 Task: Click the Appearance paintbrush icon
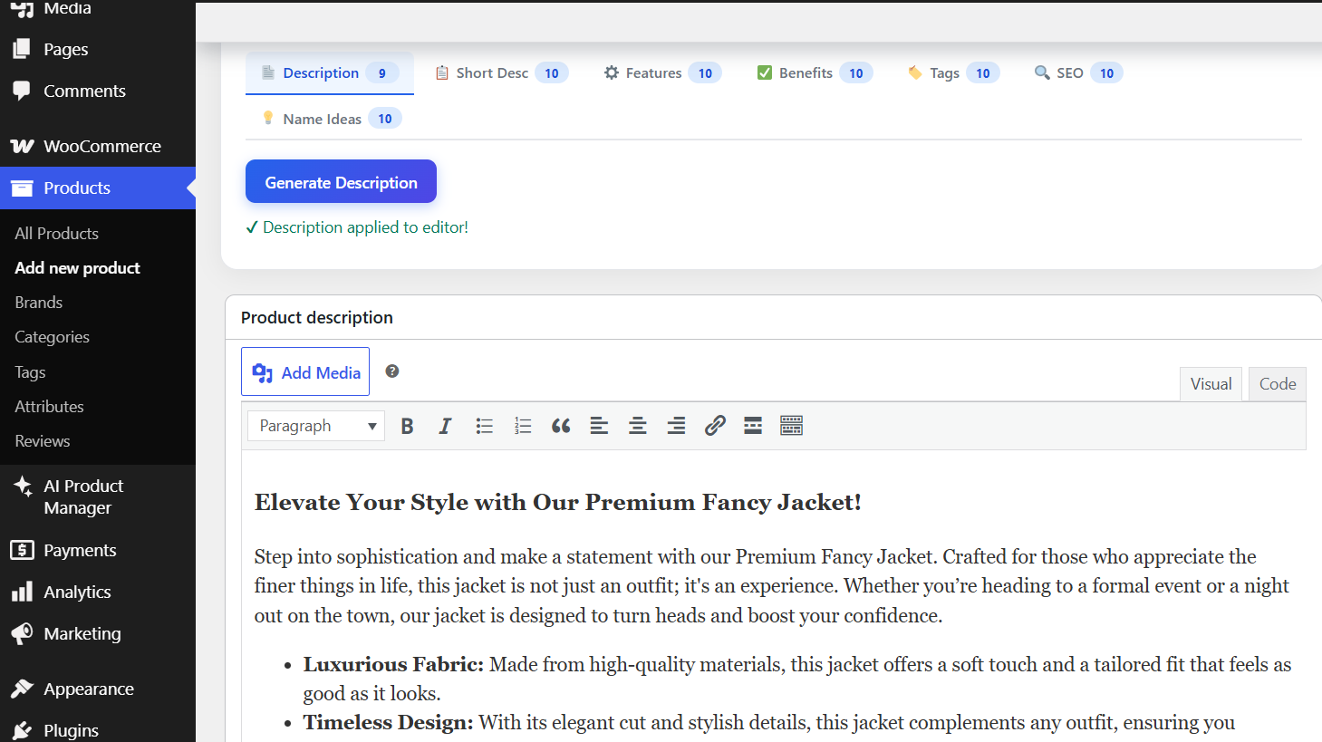[22, 689]
